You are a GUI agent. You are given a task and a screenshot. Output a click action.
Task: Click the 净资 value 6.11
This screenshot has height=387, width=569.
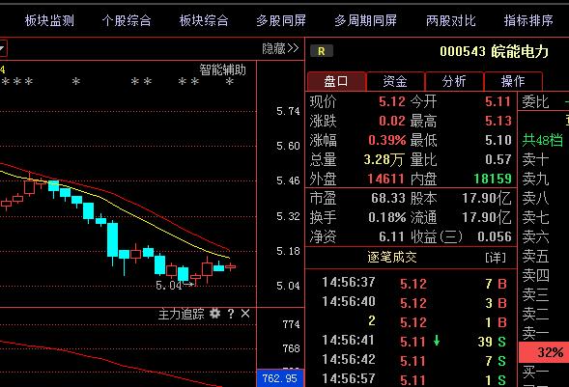pos(391,237)
